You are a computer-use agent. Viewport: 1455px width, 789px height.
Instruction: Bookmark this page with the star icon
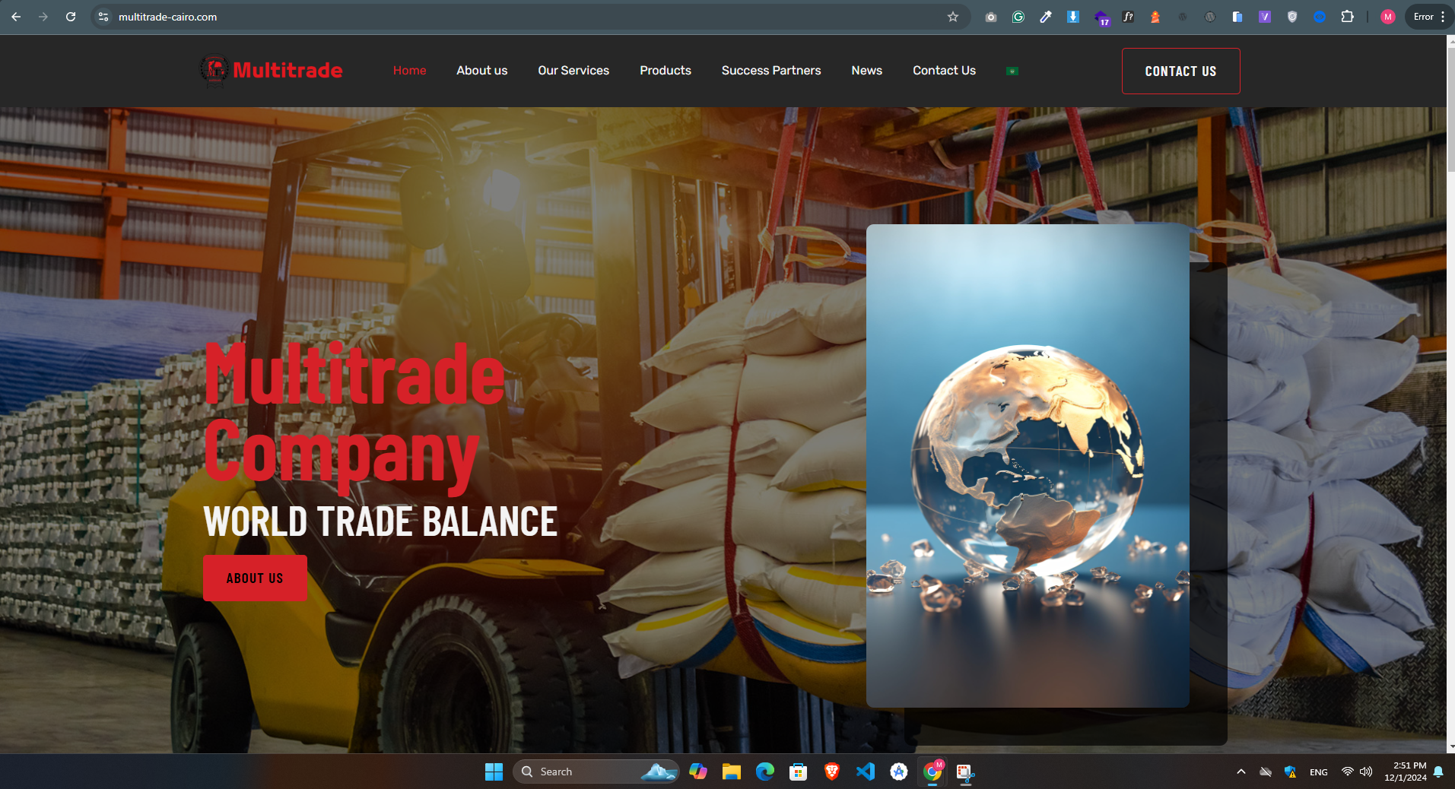[952, 17]
